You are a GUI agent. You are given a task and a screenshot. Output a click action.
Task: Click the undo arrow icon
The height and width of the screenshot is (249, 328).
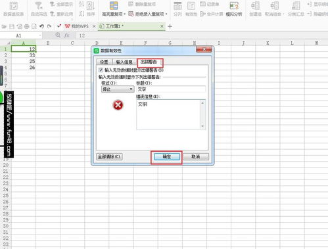41,26
